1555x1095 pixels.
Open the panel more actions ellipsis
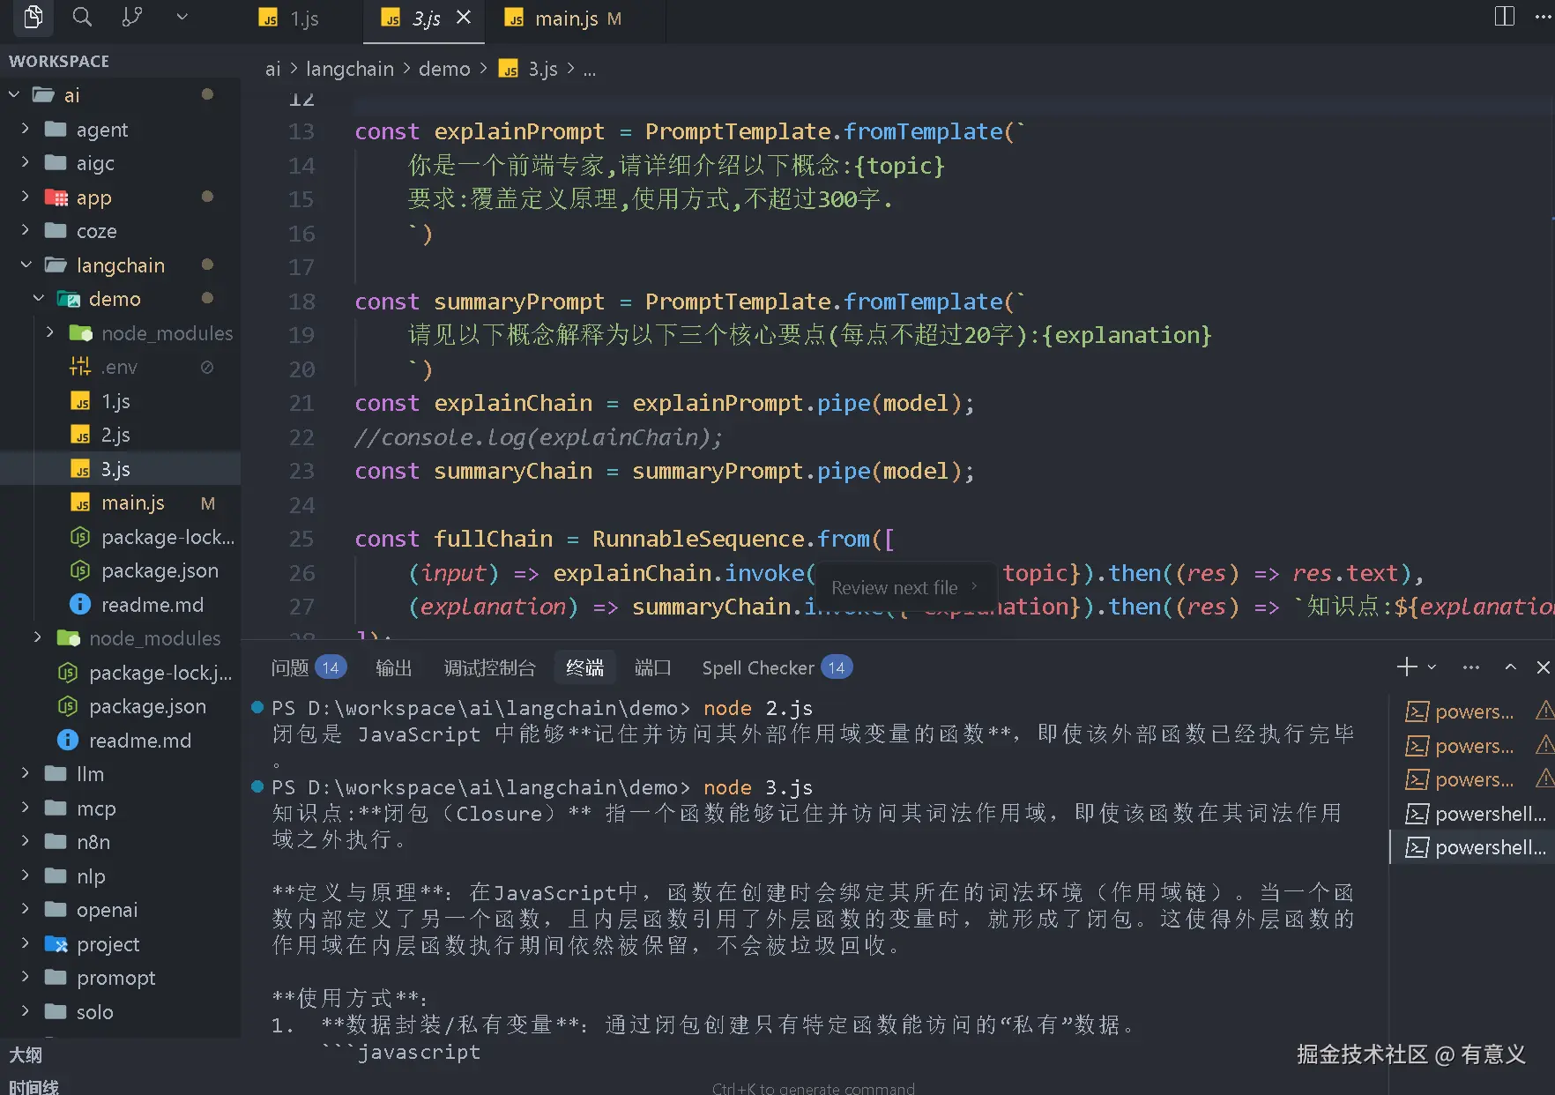[x=1470, y=667]
